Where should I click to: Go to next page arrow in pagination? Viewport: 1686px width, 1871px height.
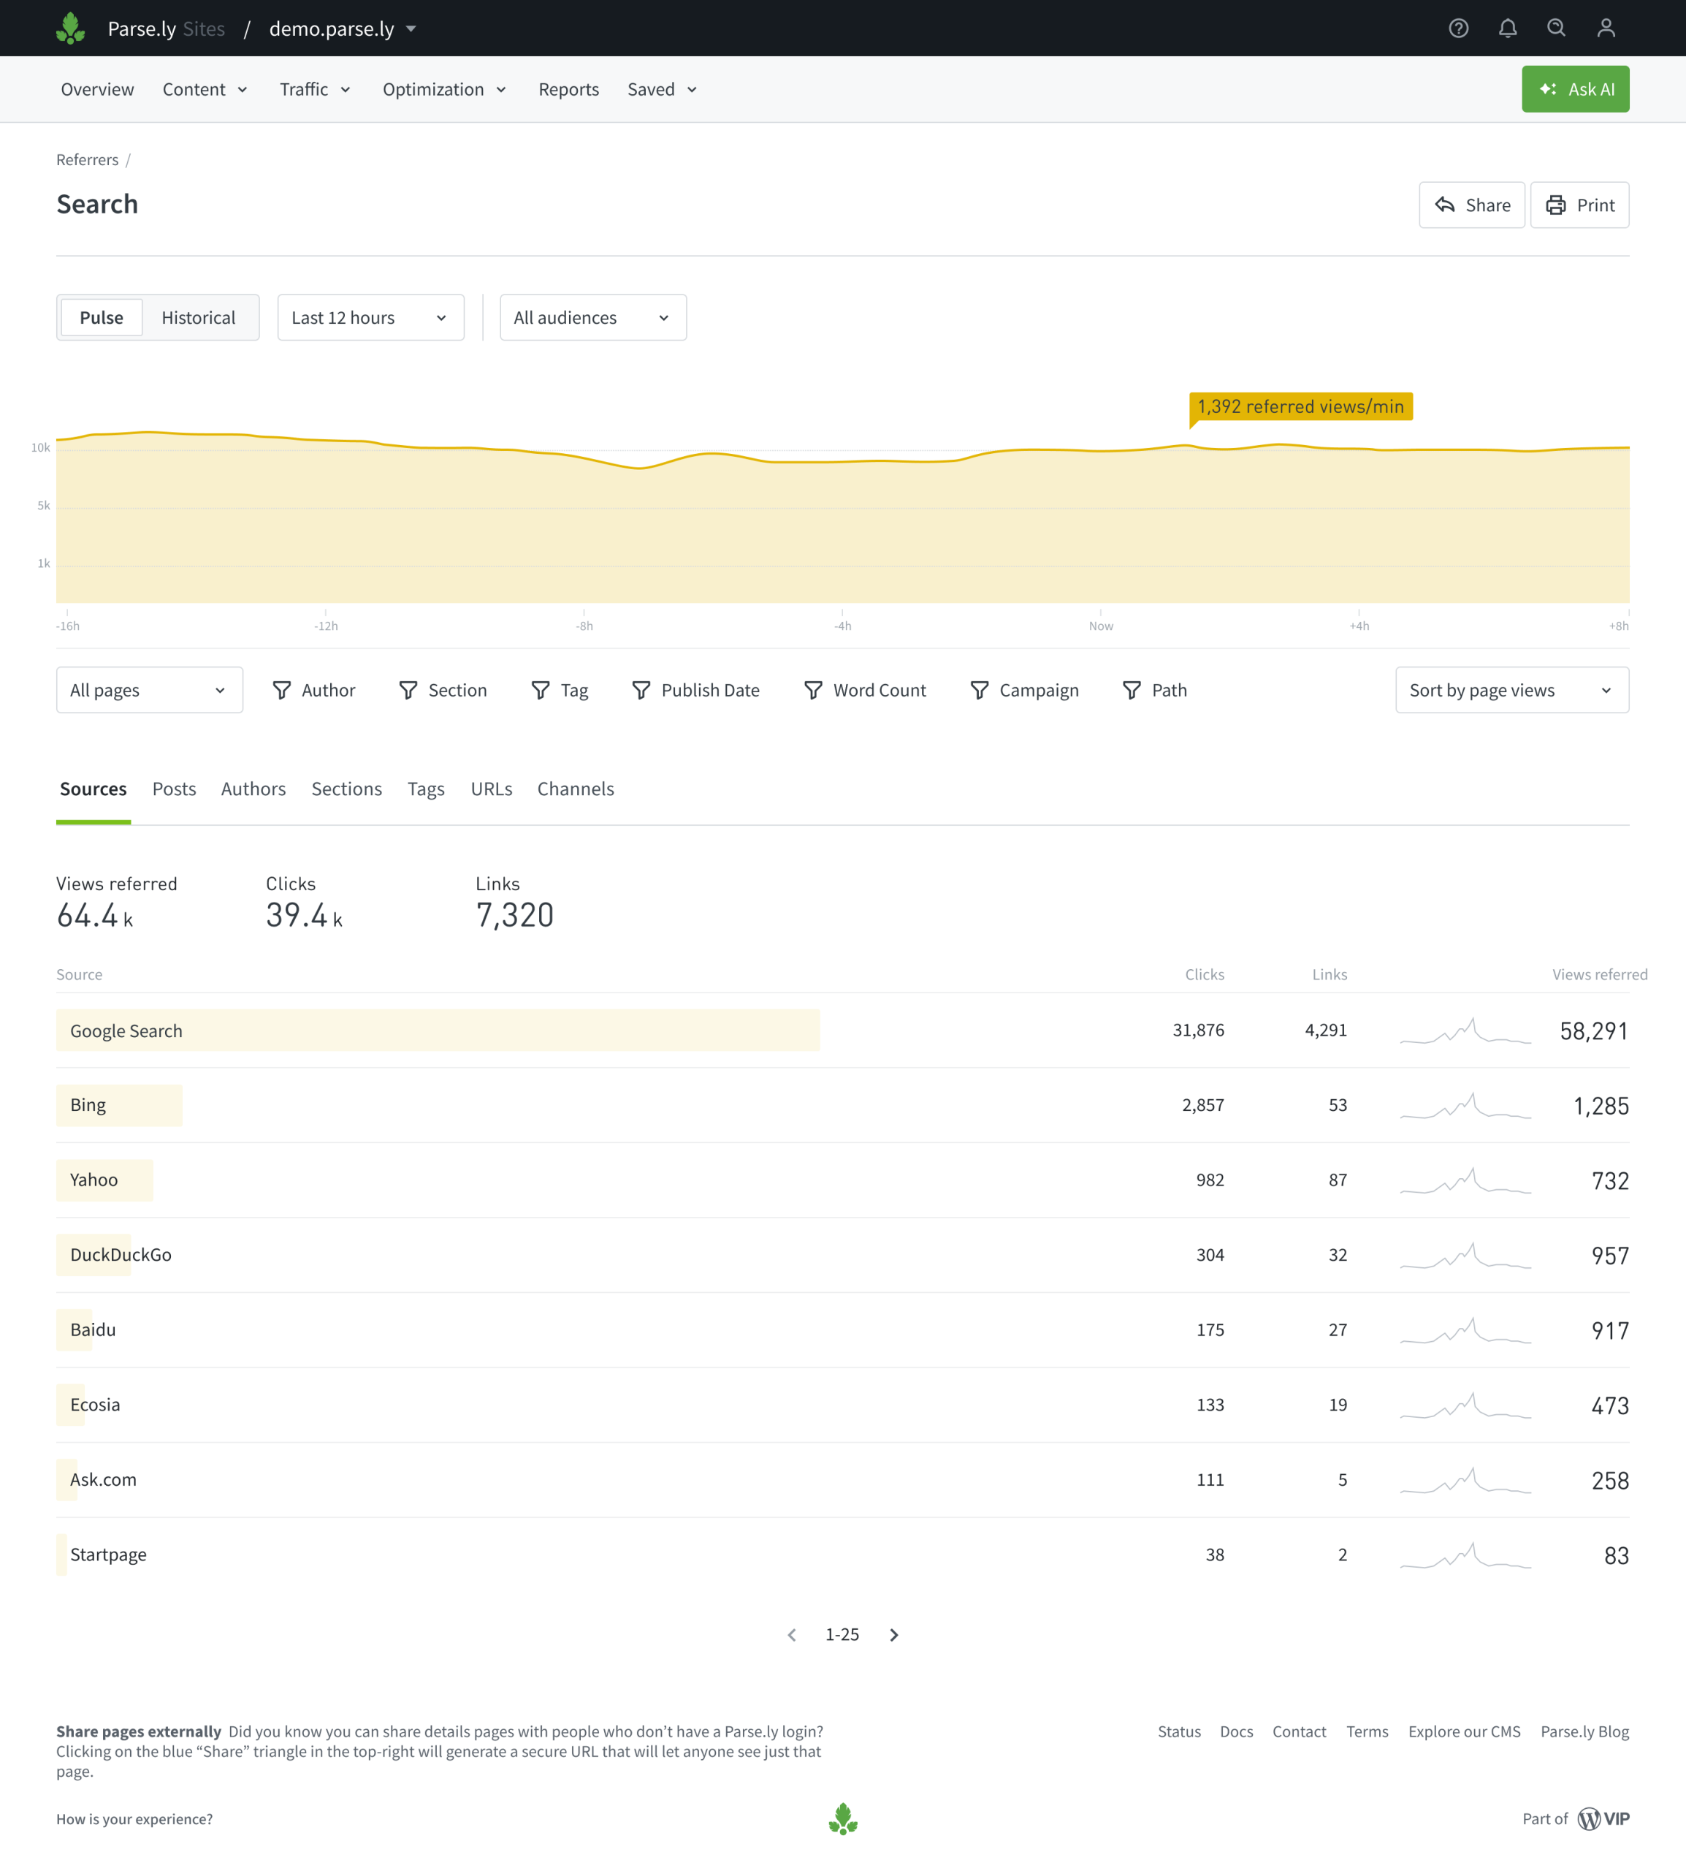[x=893, y=1635]
